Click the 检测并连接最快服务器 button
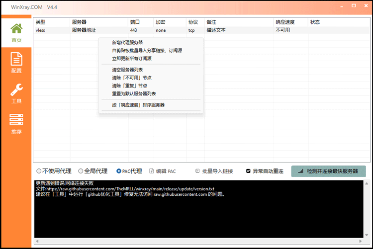373x249 pixels. pos(329,171)
